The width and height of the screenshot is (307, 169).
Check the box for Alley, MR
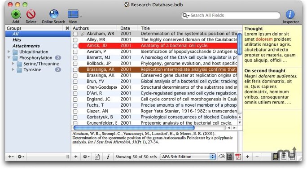(75, 40)
